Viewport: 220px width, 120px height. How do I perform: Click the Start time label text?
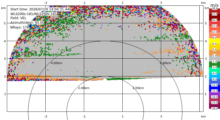pyautogui.click(x=41, y=9)
